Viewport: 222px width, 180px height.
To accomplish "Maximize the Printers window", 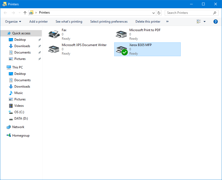I will pos(203,4).
